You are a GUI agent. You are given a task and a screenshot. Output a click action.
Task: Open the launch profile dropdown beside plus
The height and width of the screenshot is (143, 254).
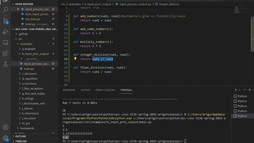240,90
